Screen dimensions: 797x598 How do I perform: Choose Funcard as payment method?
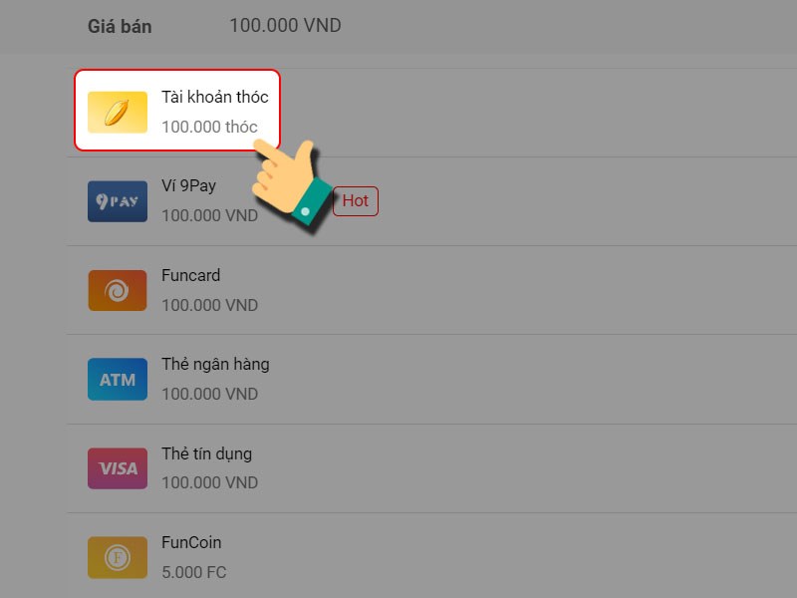[x=431, y=290]
